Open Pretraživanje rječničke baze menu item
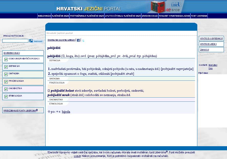The height and width of the screenshot is (159, 227). (87, 16)
